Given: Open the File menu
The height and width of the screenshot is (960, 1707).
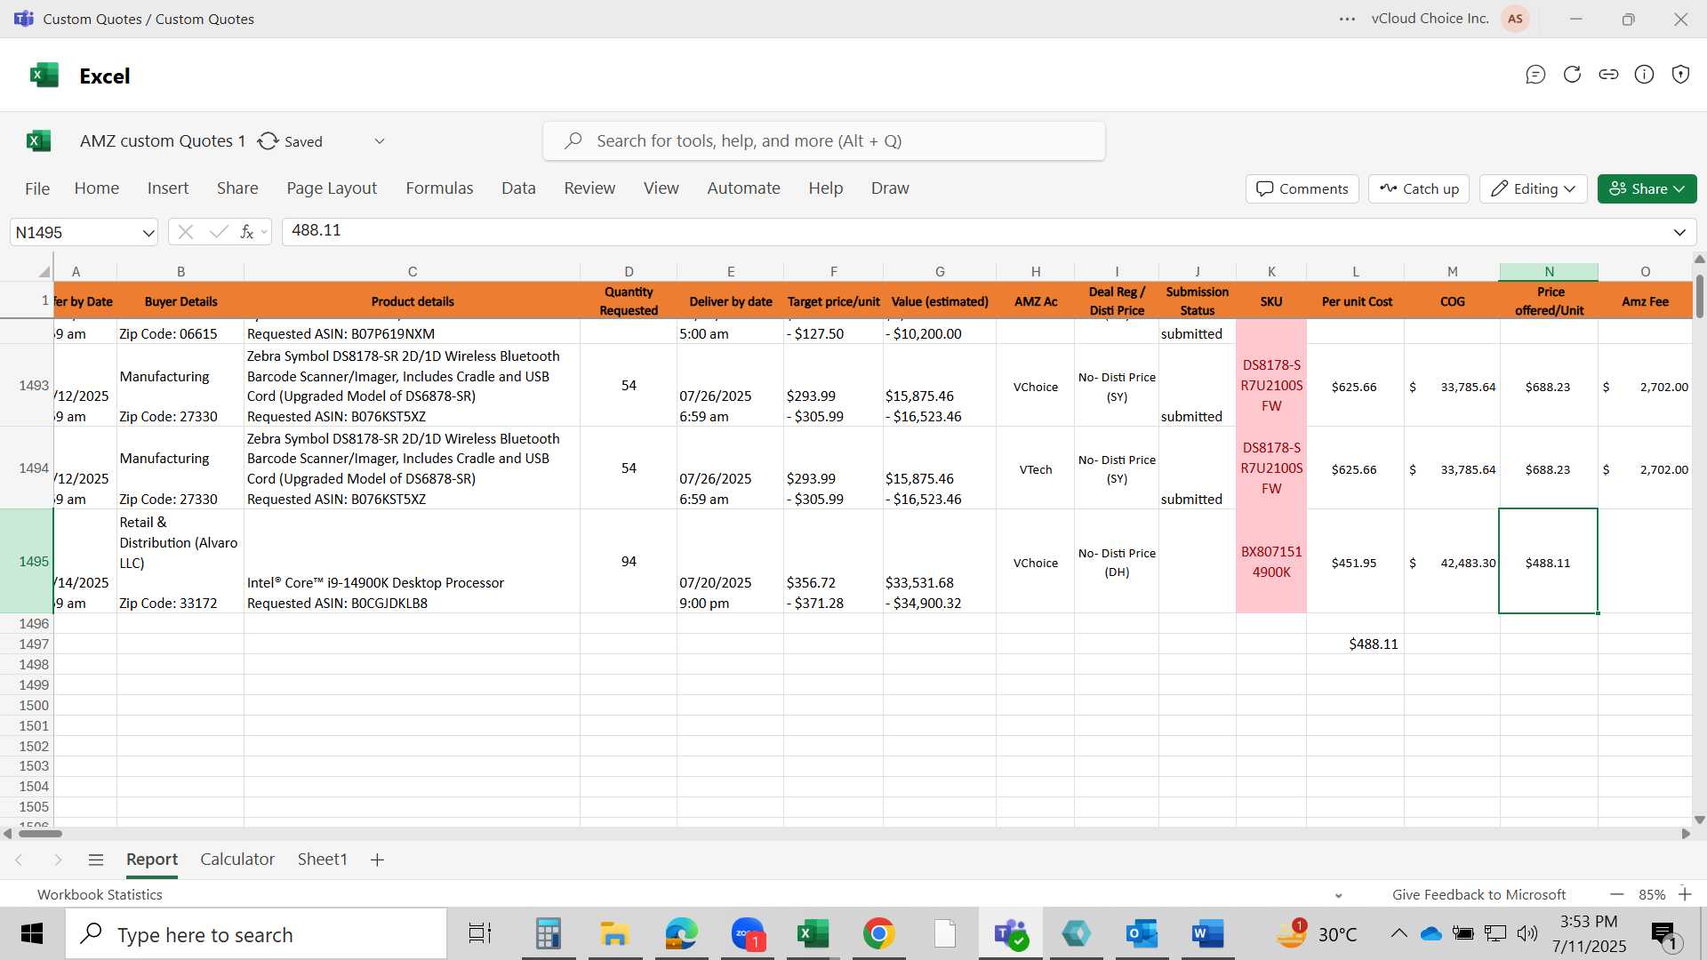Looking at the screenshot, I should (37, 188).
